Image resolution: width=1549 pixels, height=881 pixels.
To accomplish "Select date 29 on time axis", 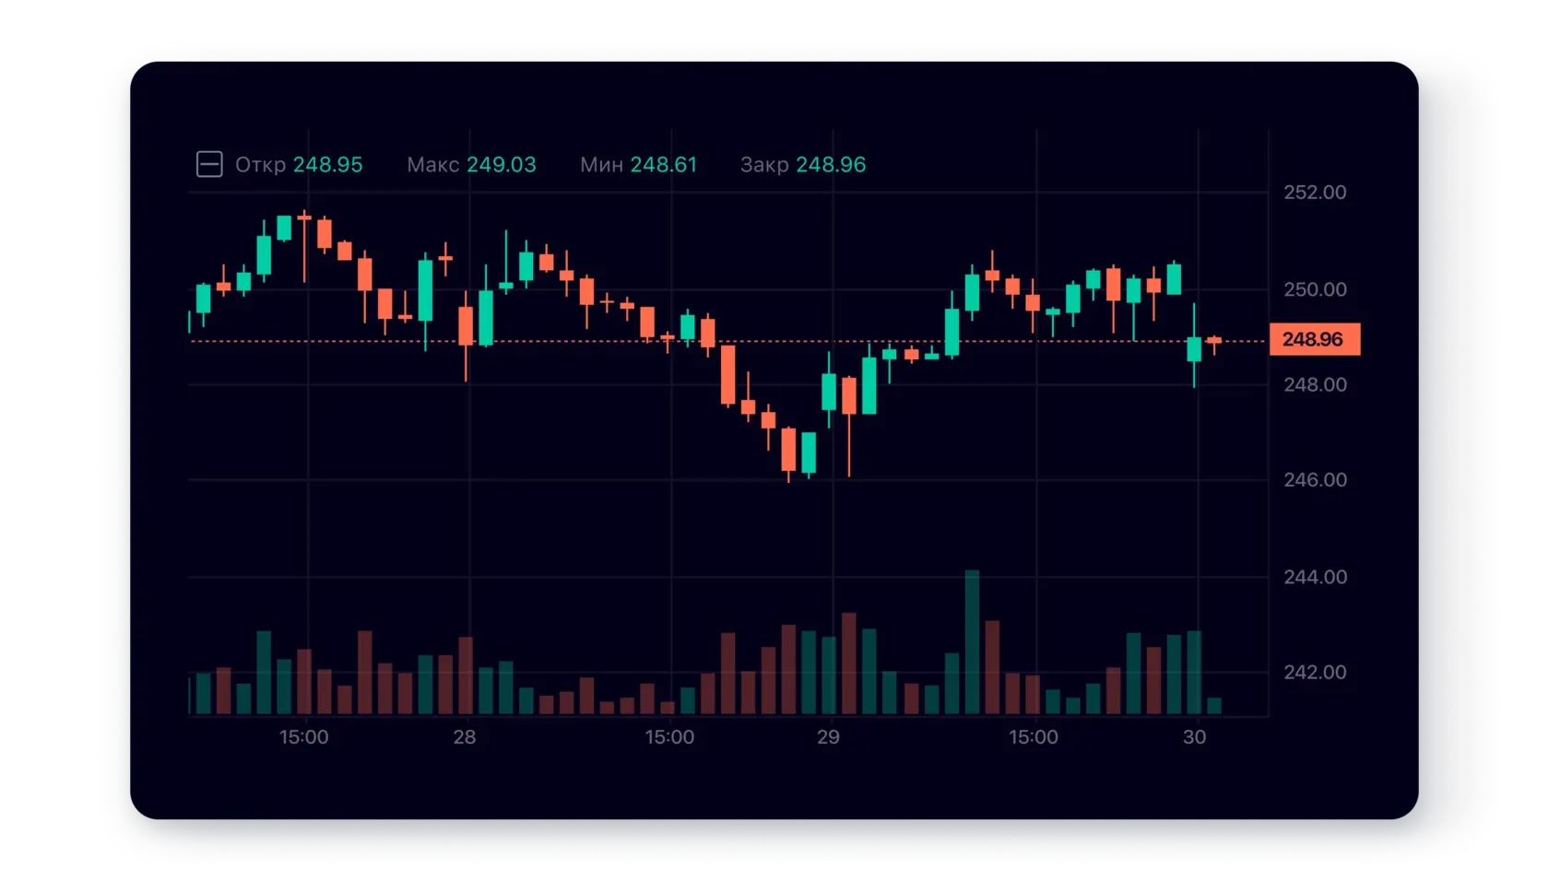I will (828, 737).
